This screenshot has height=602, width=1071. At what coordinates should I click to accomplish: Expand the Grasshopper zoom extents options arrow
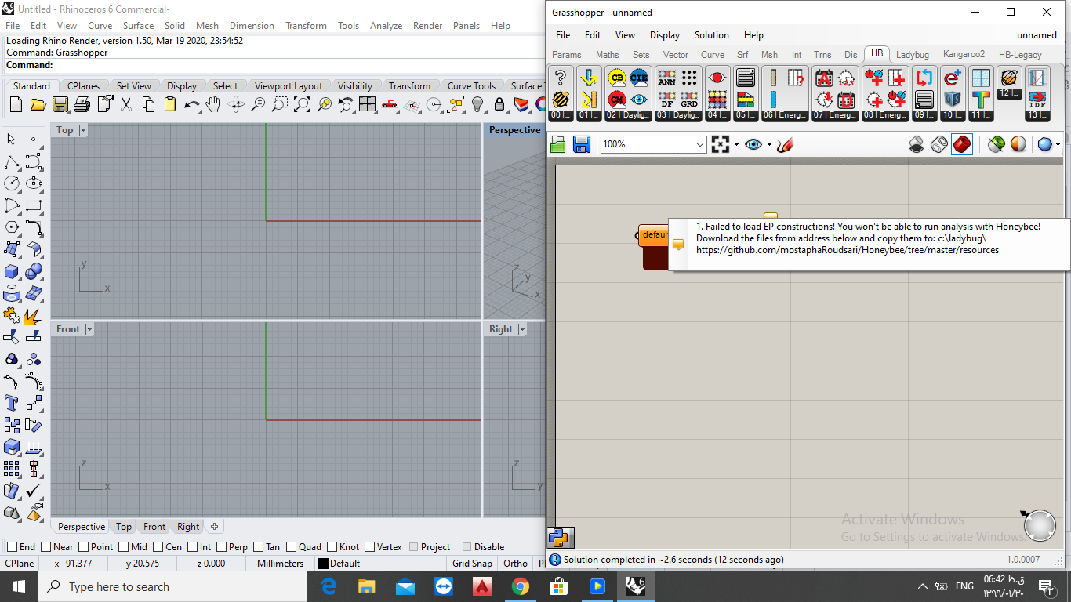[736, 144]
